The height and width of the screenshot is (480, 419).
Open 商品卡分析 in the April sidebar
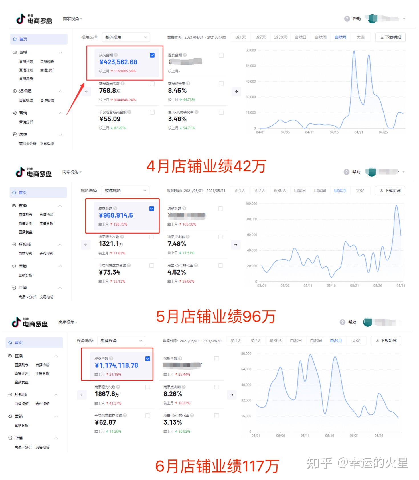(28, 144)
